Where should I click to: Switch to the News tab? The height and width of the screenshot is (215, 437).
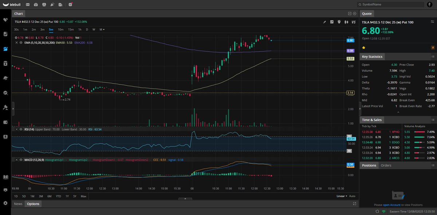18,204
